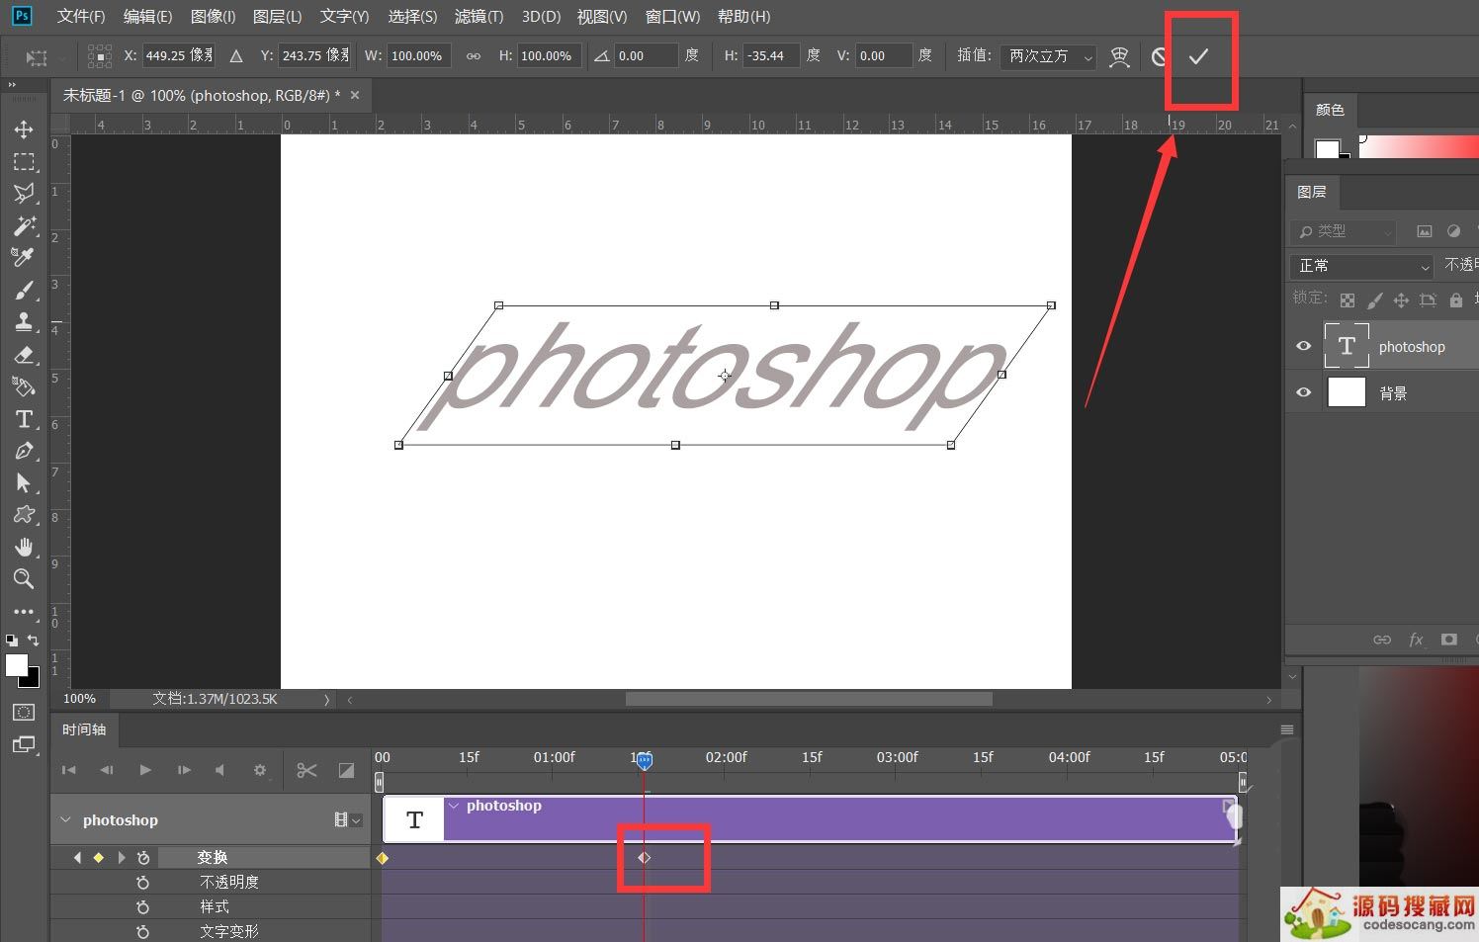Swap foreground and background colors
This screenshot has width=1479, height=942.
point(33,640)
